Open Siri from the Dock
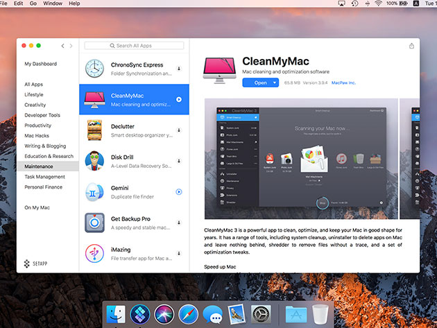This screenshot has width=437, height=328. coord(164,313)
